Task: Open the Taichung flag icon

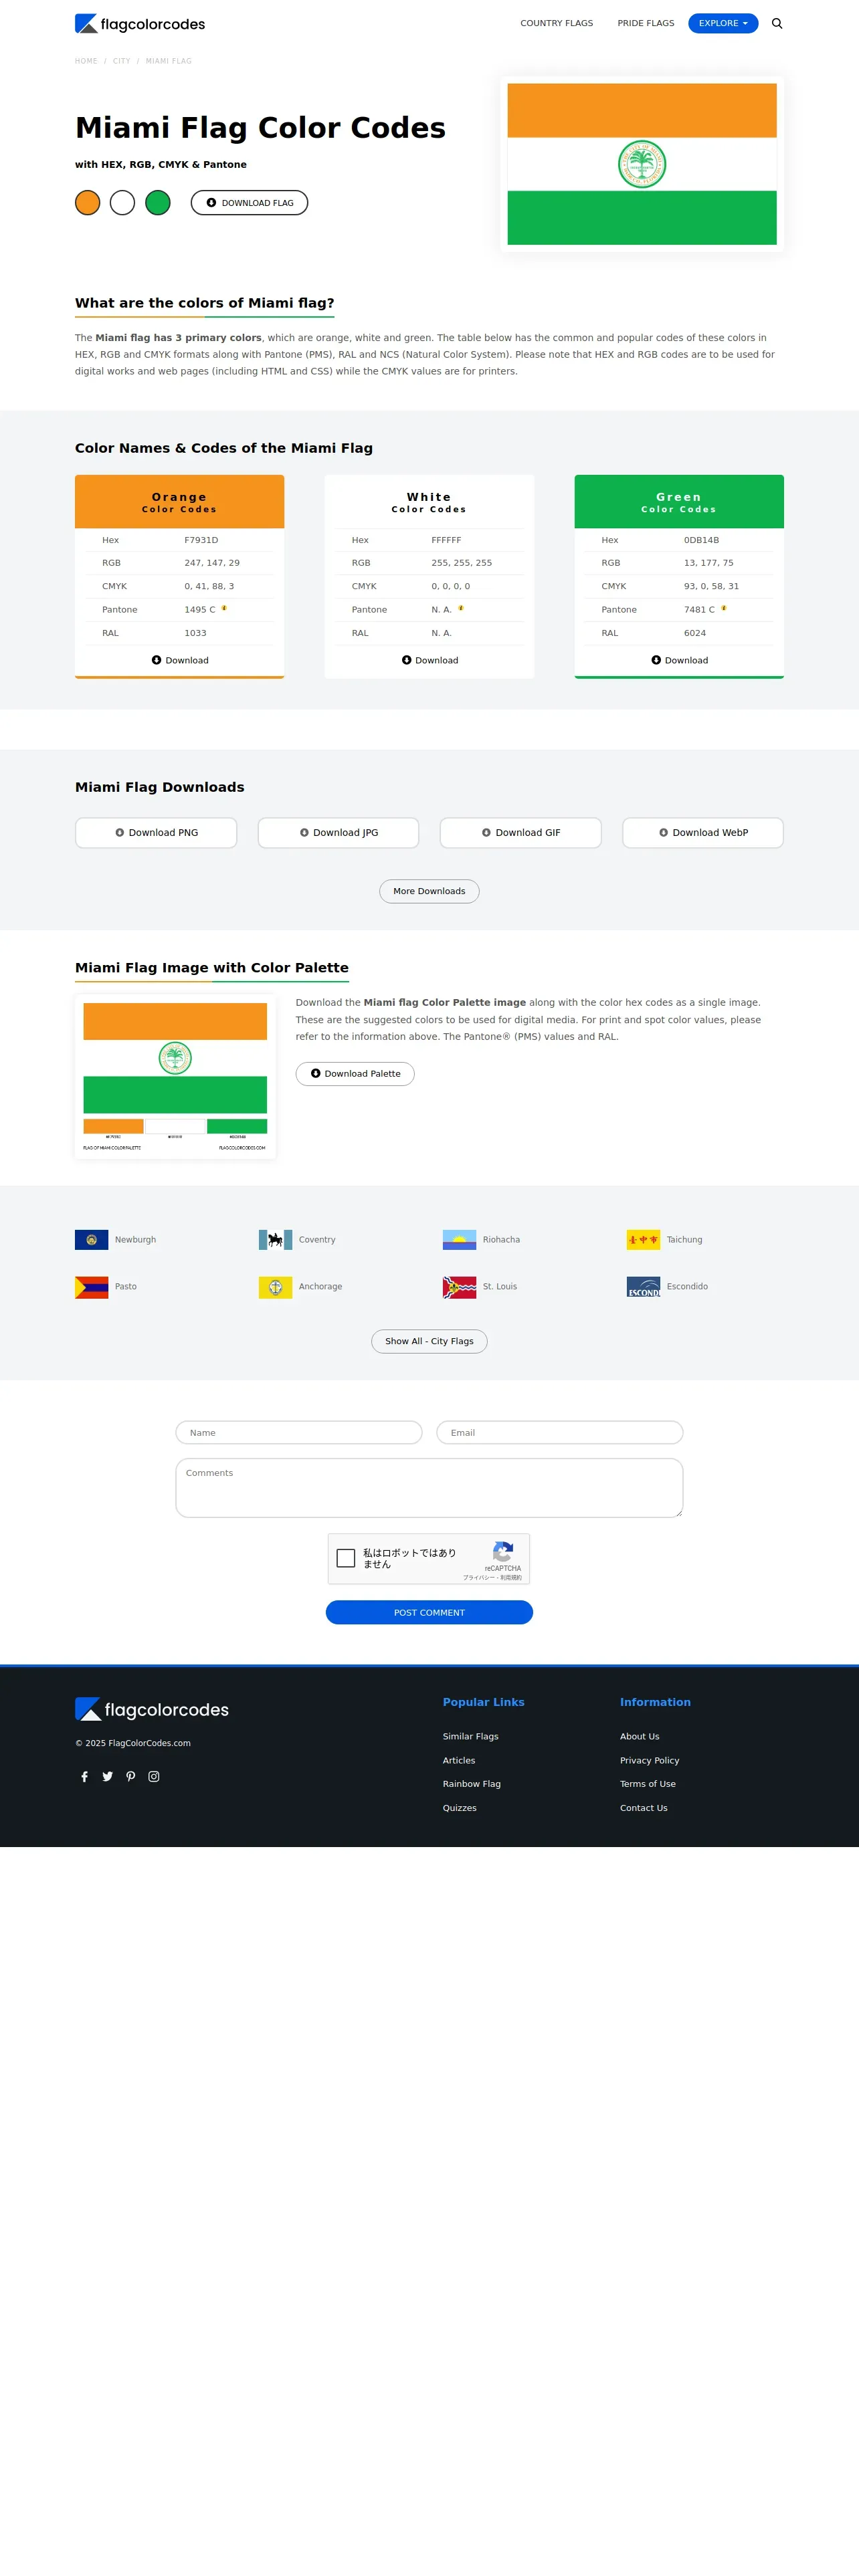Action: click(x=644, y=1240)
